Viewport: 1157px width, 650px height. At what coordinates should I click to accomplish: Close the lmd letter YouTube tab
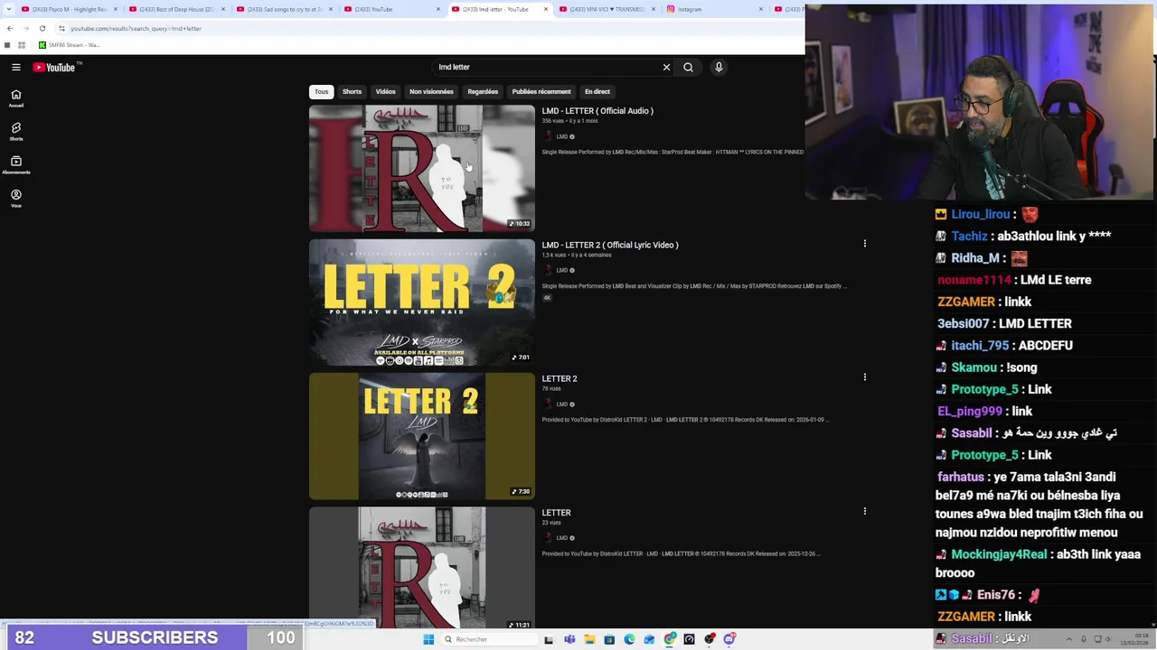tap(546, 9)
